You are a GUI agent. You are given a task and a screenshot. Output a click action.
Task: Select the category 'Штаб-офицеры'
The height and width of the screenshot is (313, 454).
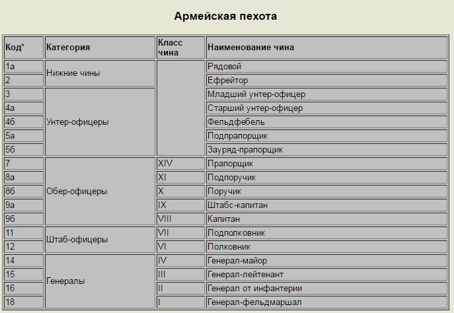pyautogui.click(x=100, y=240)
